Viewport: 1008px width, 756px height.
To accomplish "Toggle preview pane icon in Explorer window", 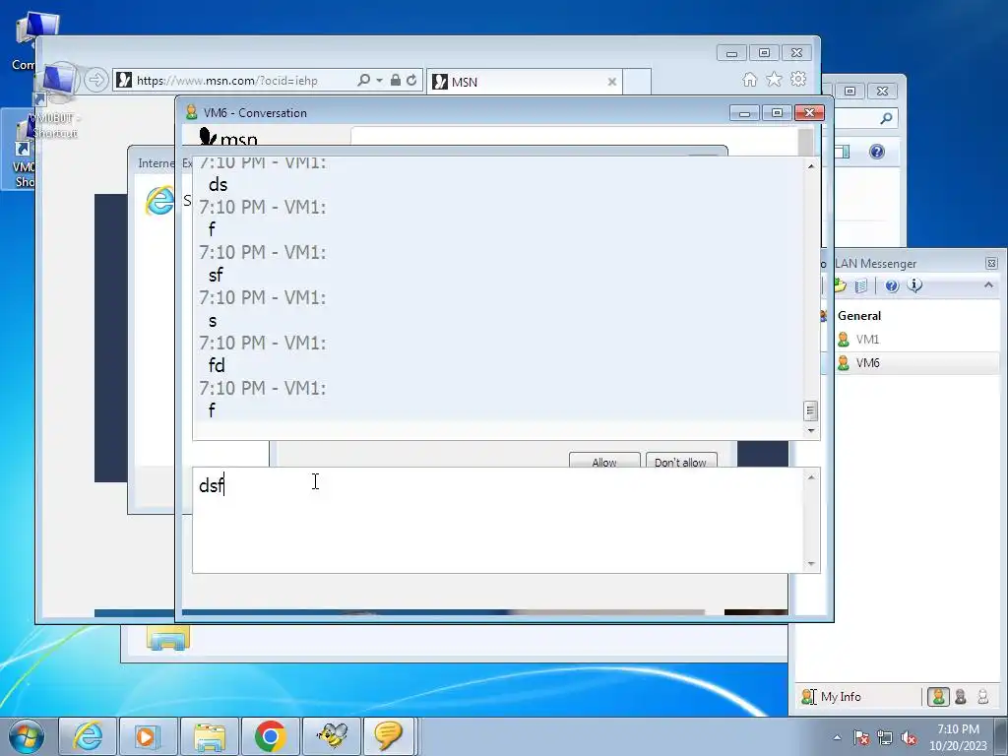I will 843,152.
